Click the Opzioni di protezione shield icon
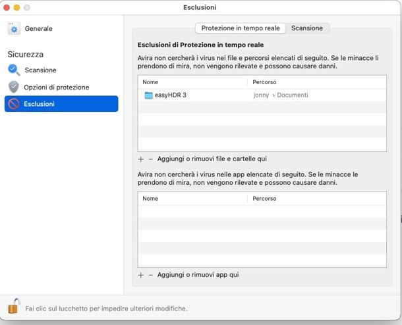This screenshot has width=402, height=325. click(x=14, y=87)
